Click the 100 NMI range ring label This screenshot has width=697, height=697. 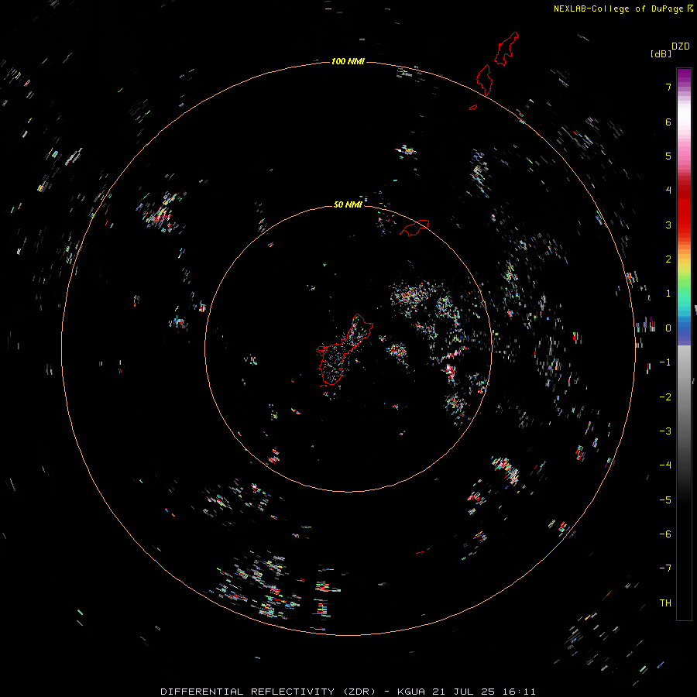point(348,61)
